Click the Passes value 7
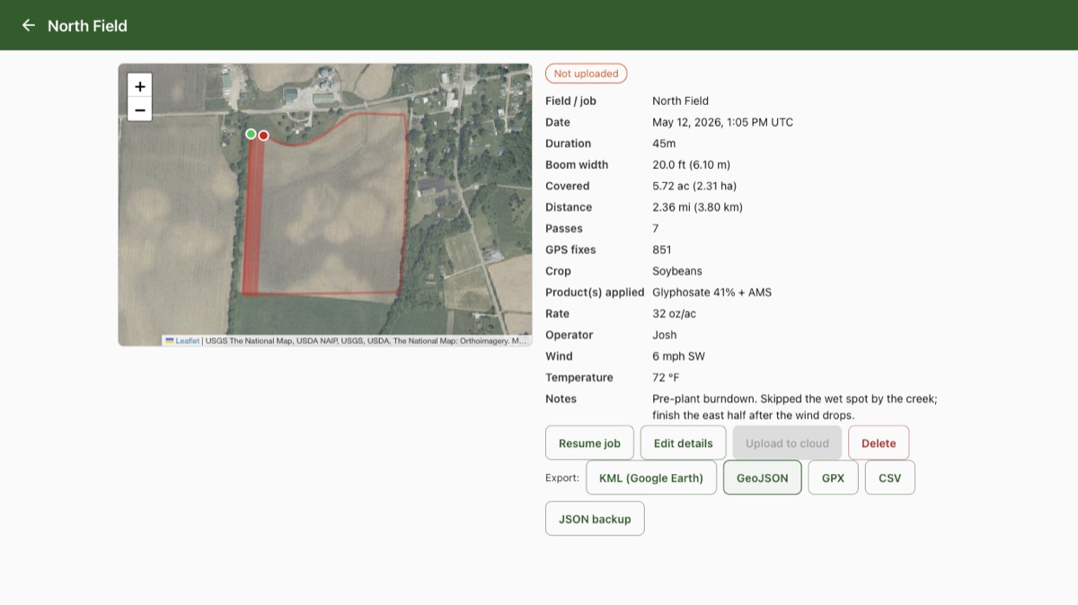1078x605 pixels. 656,229
